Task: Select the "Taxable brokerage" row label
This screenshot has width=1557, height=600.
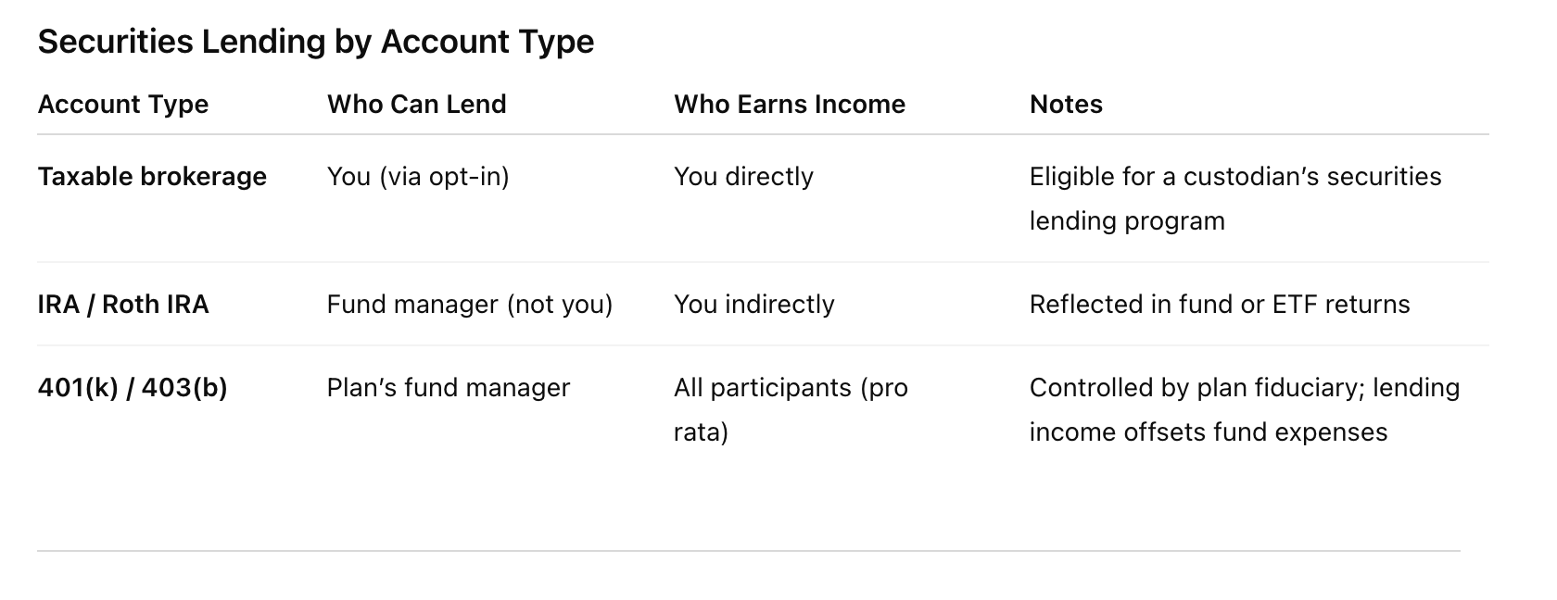Action: pos(152,176)
